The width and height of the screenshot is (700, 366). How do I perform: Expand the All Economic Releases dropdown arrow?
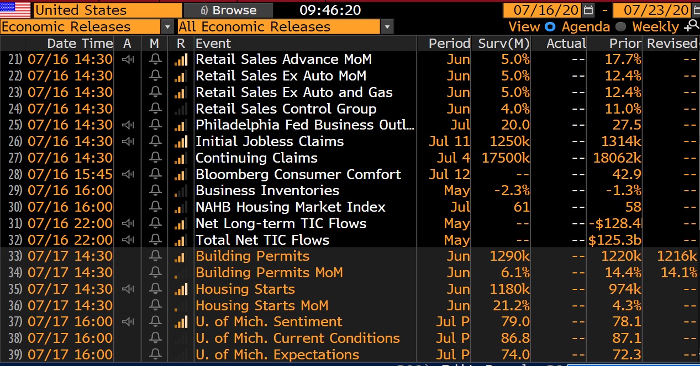387,26
